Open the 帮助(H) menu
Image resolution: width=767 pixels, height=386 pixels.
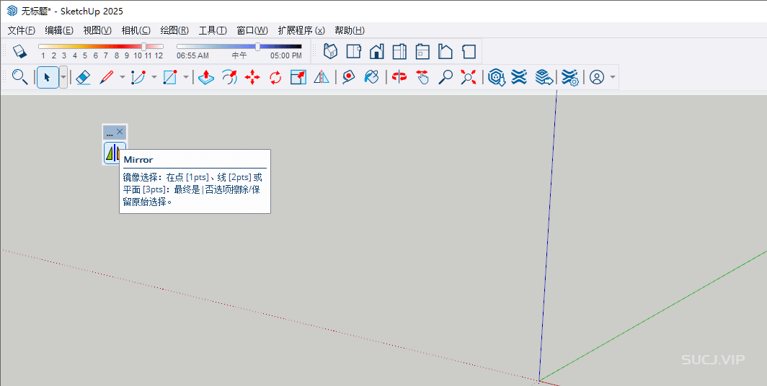(350, 30)
